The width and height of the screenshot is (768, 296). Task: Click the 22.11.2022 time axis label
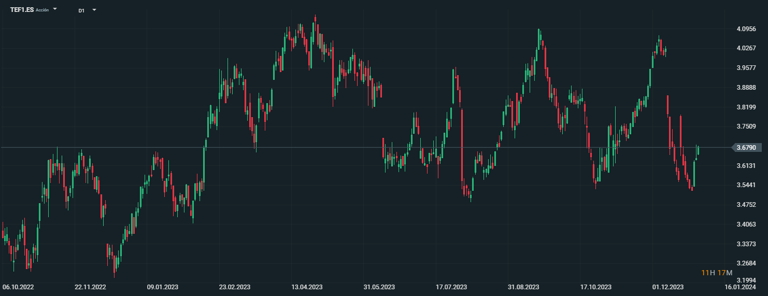90,287
